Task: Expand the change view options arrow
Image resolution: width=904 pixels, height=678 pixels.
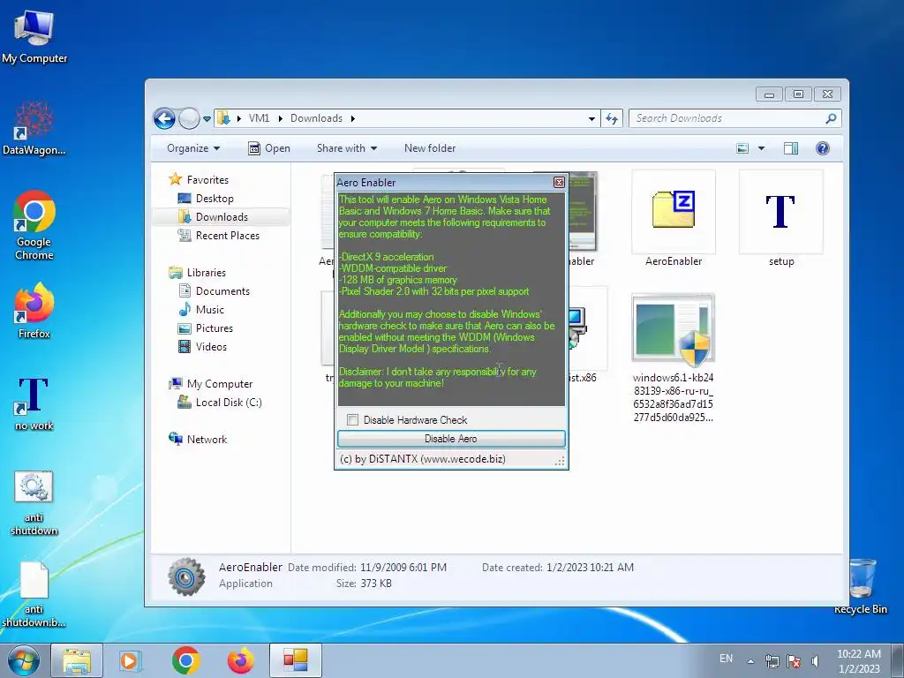Action: [761, 148]
